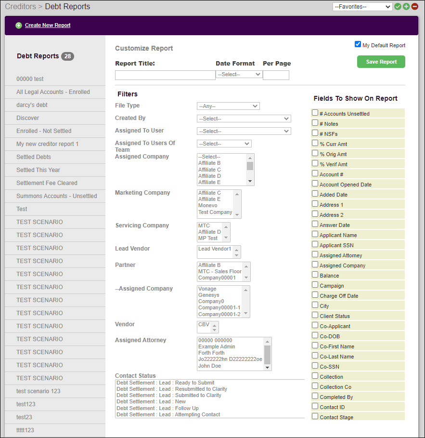Select the Settled Debts report
Viewport: 425px width, 438px height.
coord(34,157)
